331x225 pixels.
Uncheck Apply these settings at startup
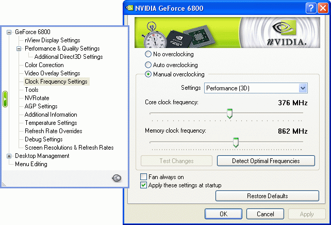pos(144,185)
